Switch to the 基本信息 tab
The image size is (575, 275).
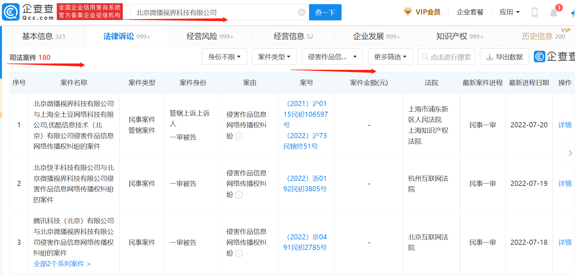[x=44, y=36]
